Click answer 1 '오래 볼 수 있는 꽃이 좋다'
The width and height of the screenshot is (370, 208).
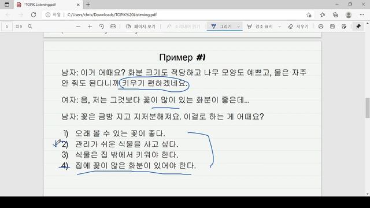pos(120,133)
